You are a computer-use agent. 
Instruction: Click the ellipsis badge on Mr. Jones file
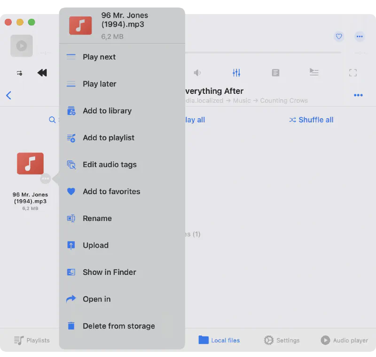coord(45,179)
